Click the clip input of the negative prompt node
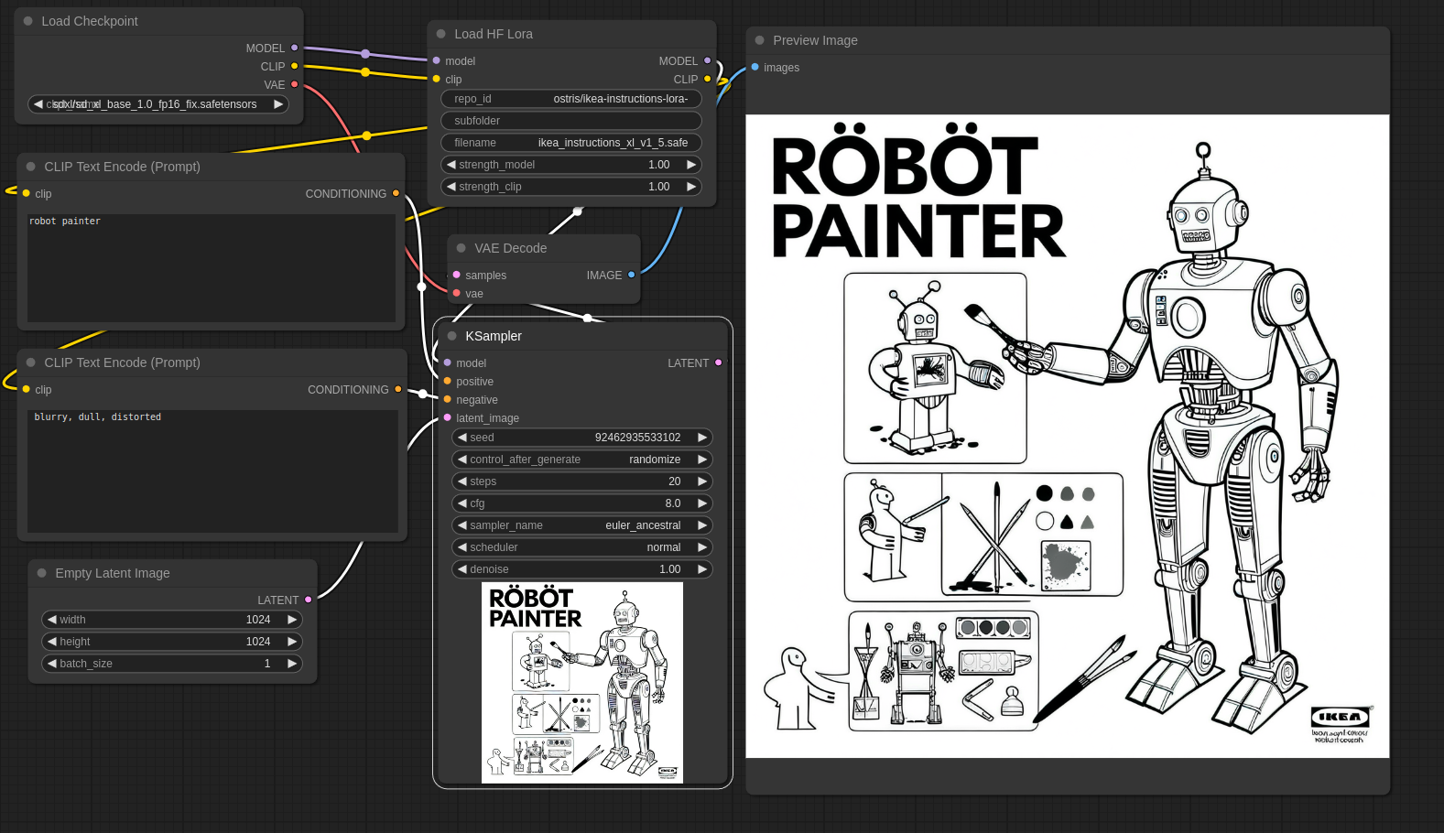 (27, 389)
